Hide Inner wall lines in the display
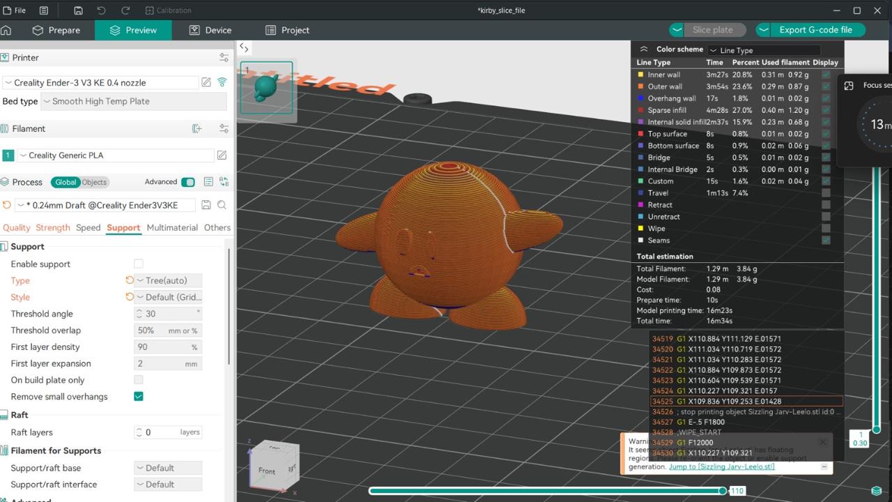The height and width of the screenshot is (502, 892). tap(826, 75)
